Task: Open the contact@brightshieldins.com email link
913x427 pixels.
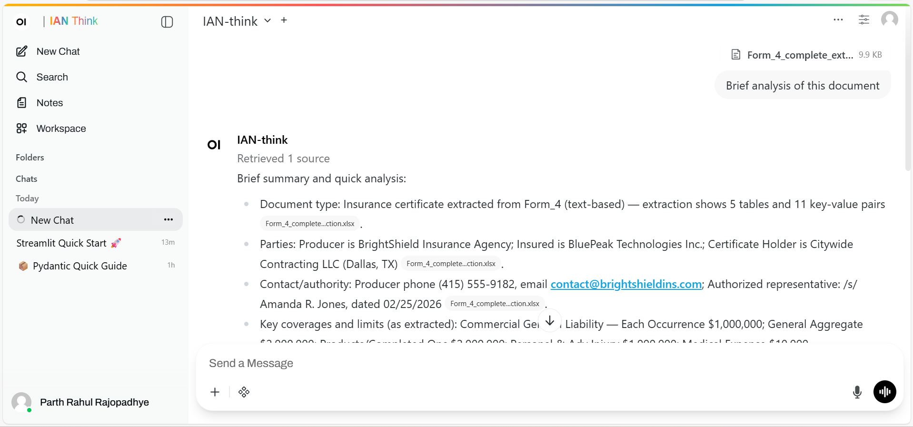Action: [626, 284]
